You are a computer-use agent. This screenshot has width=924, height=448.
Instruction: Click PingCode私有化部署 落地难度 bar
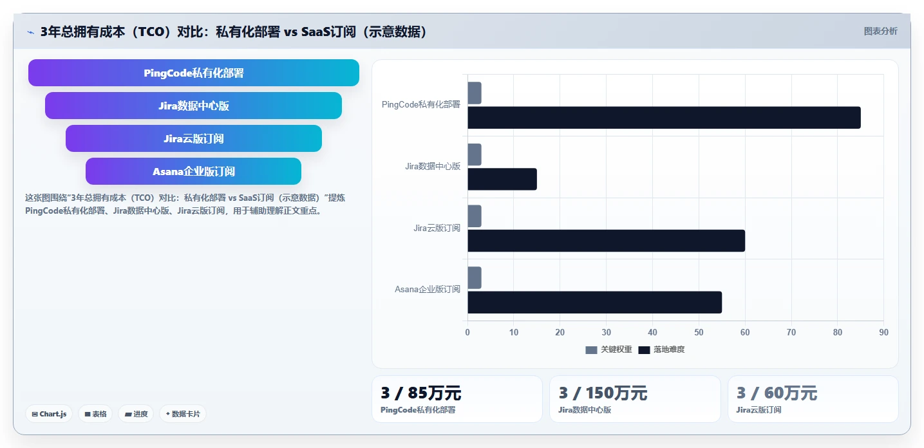click(664, 117)
